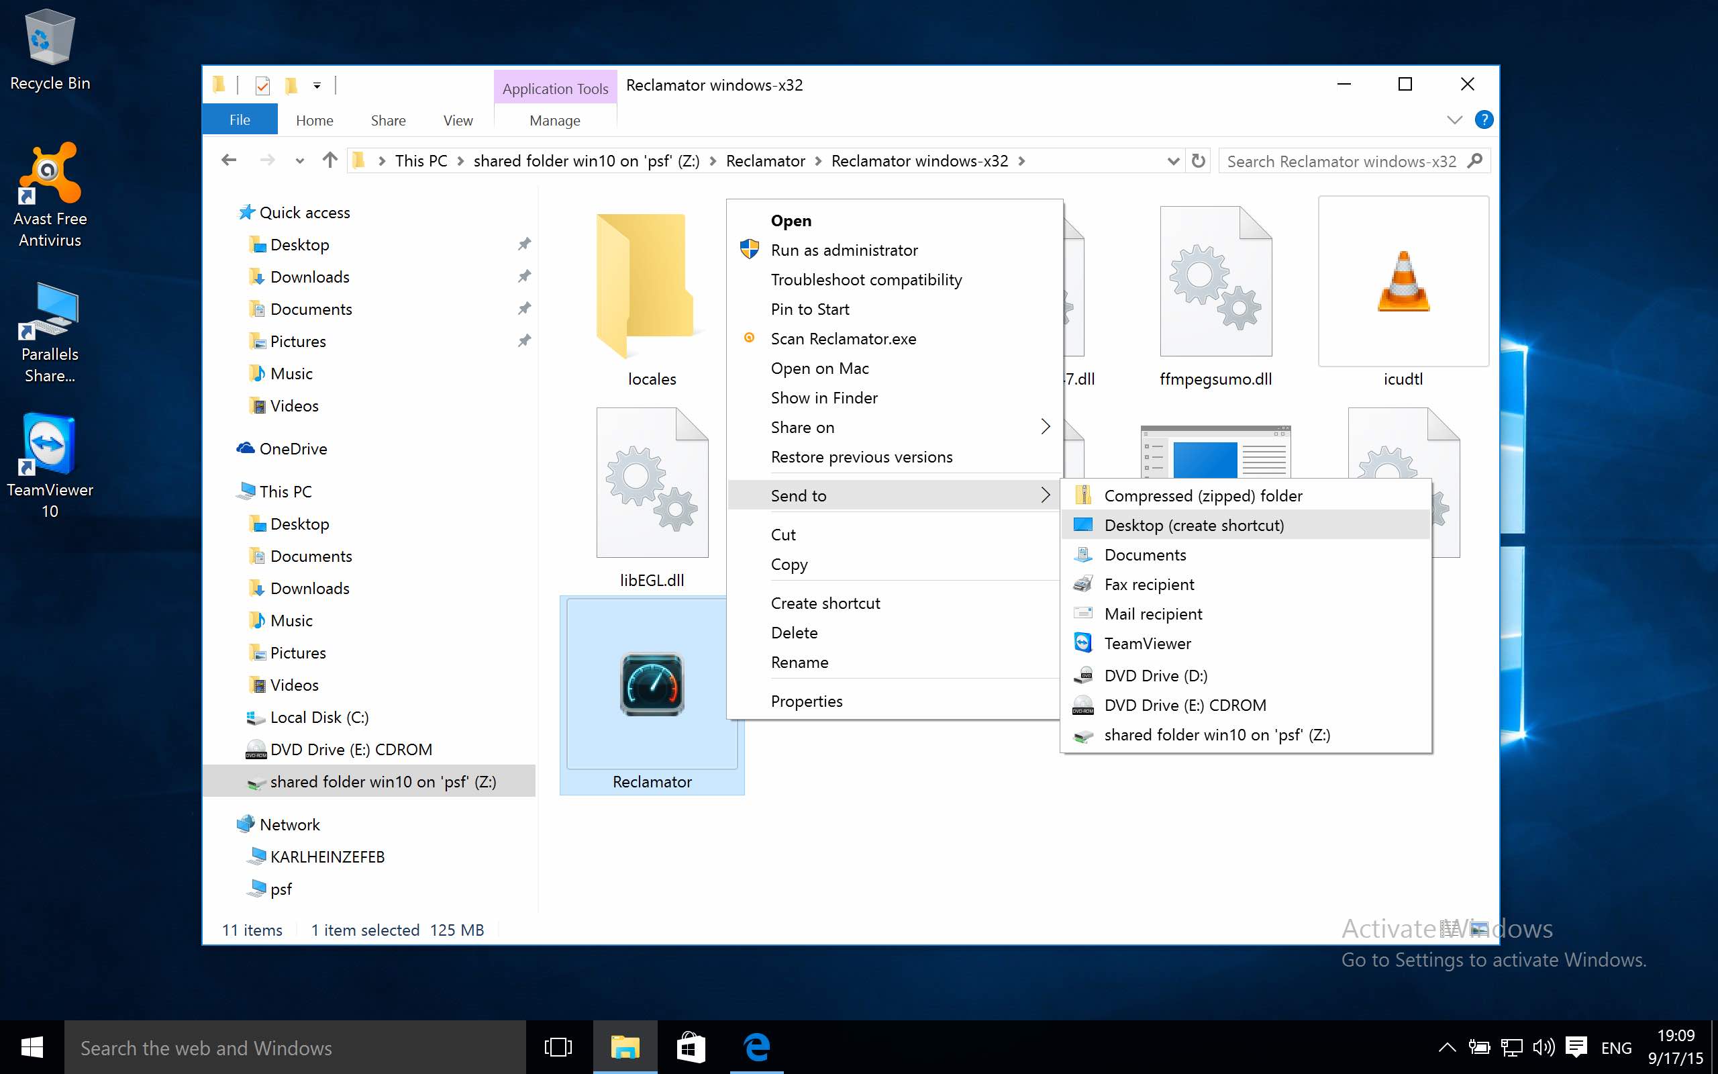Select the Reclamator application icon

click(x=652, y=683)
